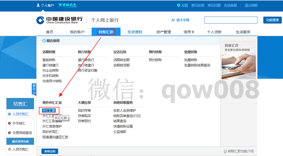Screen dimensions: 283x156
Task: Open the 生活服务 tab
Action: tap(243, 32)
